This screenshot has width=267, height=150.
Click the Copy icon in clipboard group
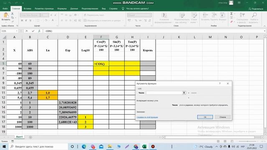click(x=13, y=17)
